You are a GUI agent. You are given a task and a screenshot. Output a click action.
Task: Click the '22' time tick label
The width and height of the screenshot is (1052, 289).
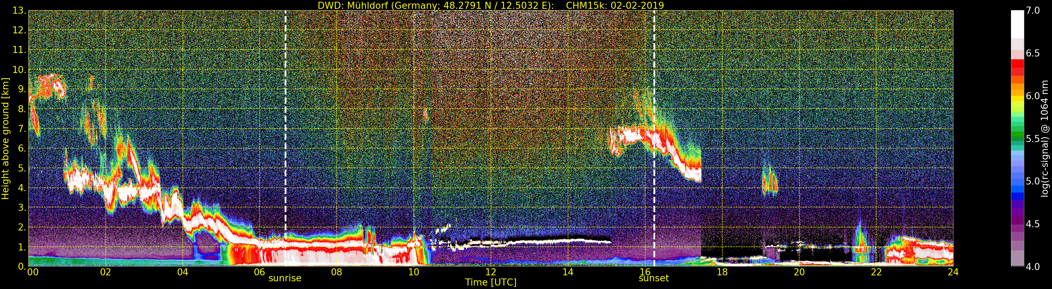876,272
